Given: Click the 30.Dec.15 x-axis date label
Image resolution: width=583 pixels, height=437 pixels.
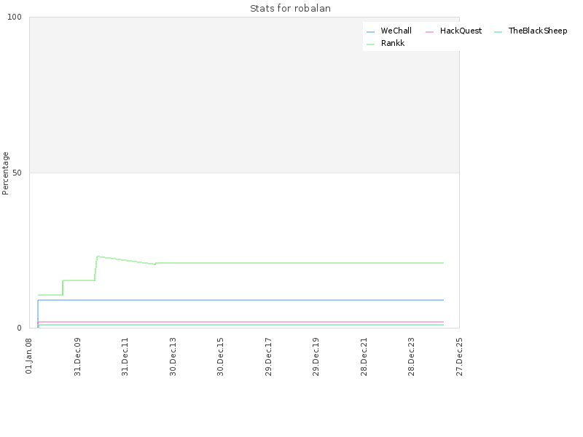Looking at the screenshot, I should [220, 357].
